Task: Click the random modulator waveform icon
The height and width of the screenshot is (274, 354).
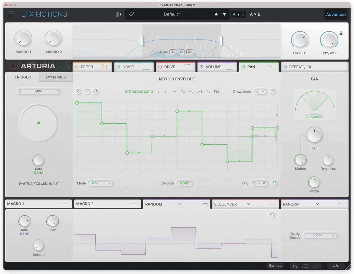Action: pos(272,215)
